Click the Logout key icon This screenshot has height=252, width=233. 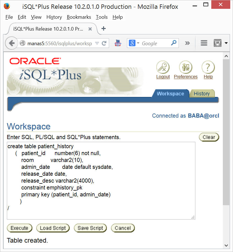[163, 67]
